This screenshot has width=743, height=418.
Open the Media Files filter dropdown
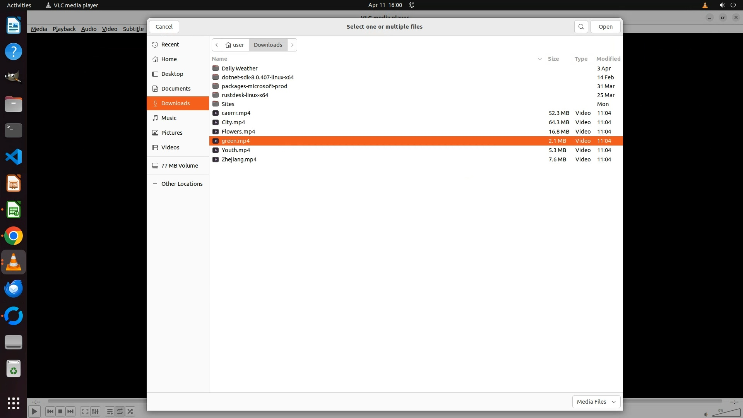(596, 402)
